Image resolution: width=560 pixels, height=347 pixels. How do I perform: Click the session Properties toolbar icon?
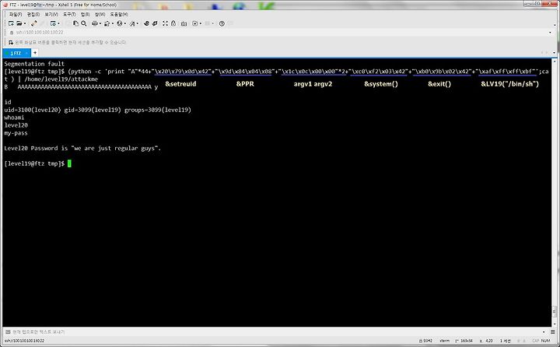53,23
